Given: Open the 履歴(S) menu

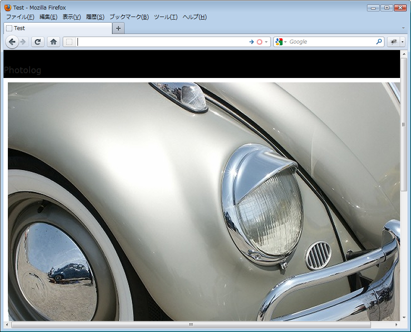Looking at the screenshot, I should [x=95, y=17].
